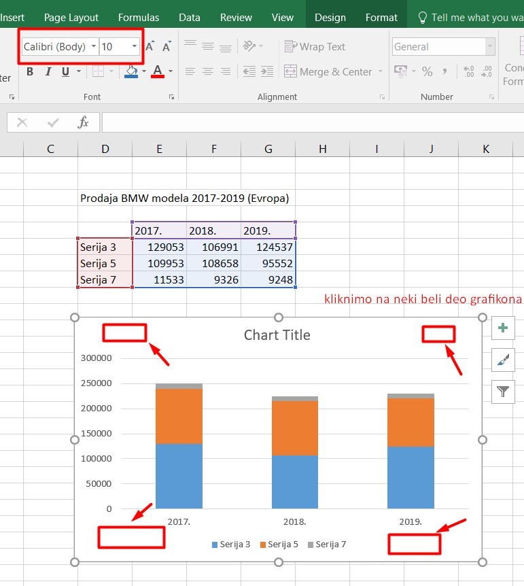Align text right
Viewport: 524px width, 586px height.
[x=226, y=71]
